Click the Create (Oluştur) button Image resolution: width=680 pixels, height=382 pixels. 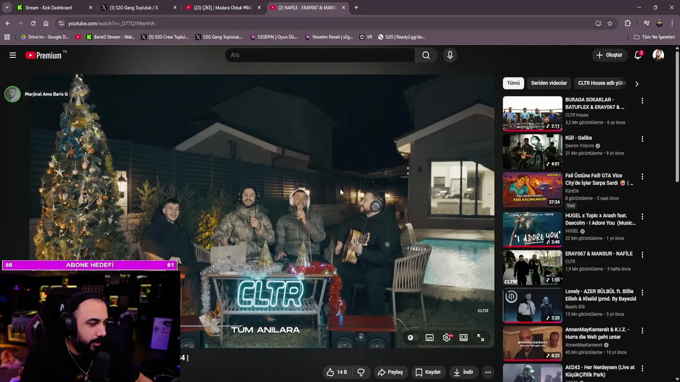(609, 55)
